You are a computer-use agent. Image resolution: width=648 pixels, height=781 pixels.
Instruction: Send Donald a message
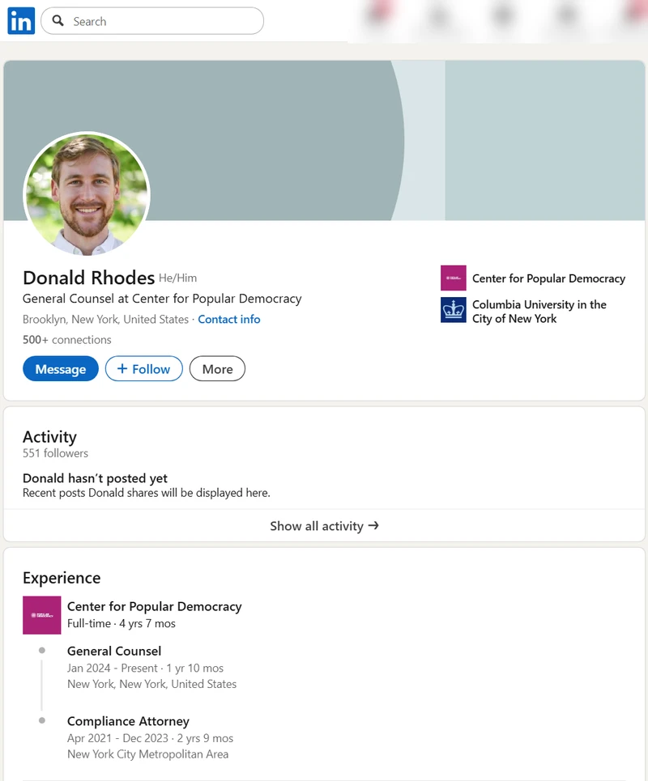point(60,368)
